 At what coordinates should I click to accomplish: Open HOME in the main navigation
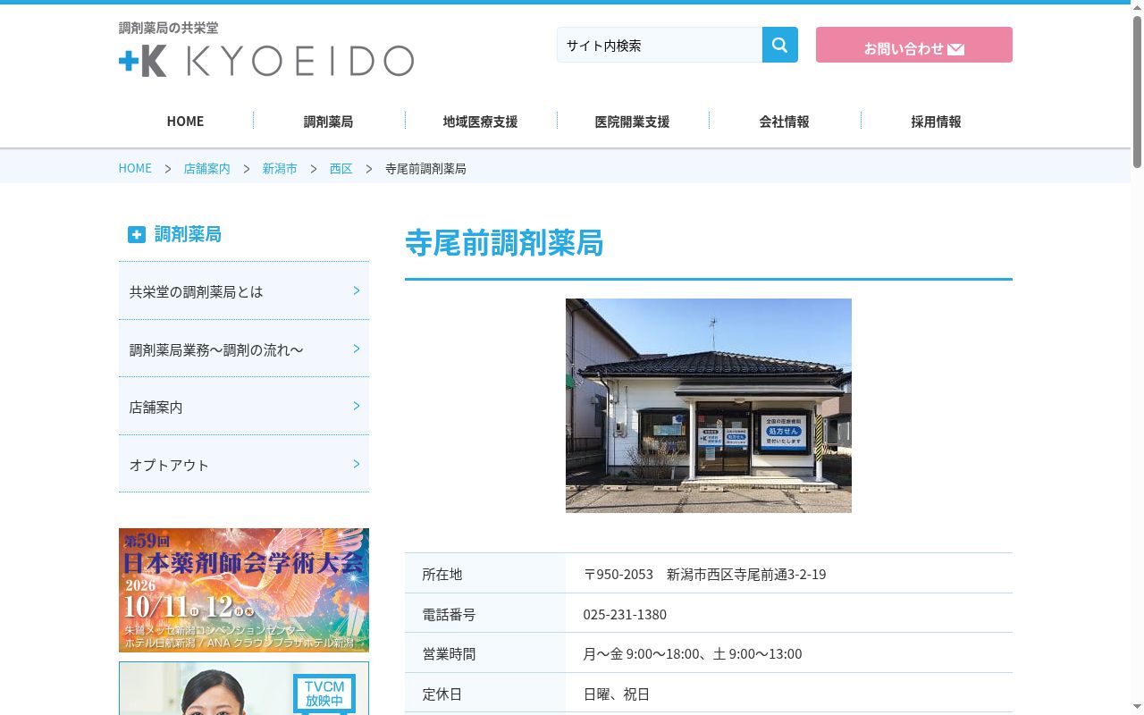(x=185, y=122)
